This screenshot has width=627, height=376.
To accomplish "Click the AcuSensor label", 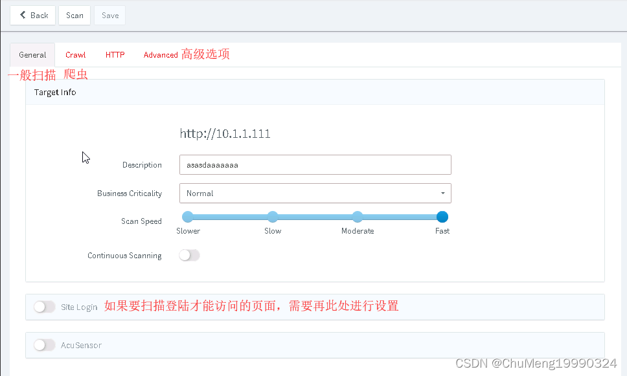I will pos(81,345).
